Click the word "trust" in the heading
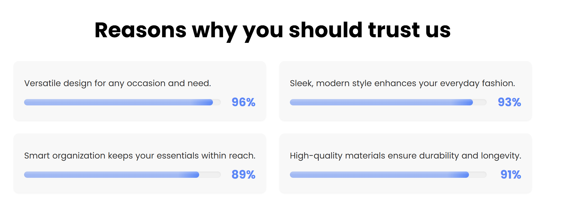 pyautogui.click(x=394, y=30)
